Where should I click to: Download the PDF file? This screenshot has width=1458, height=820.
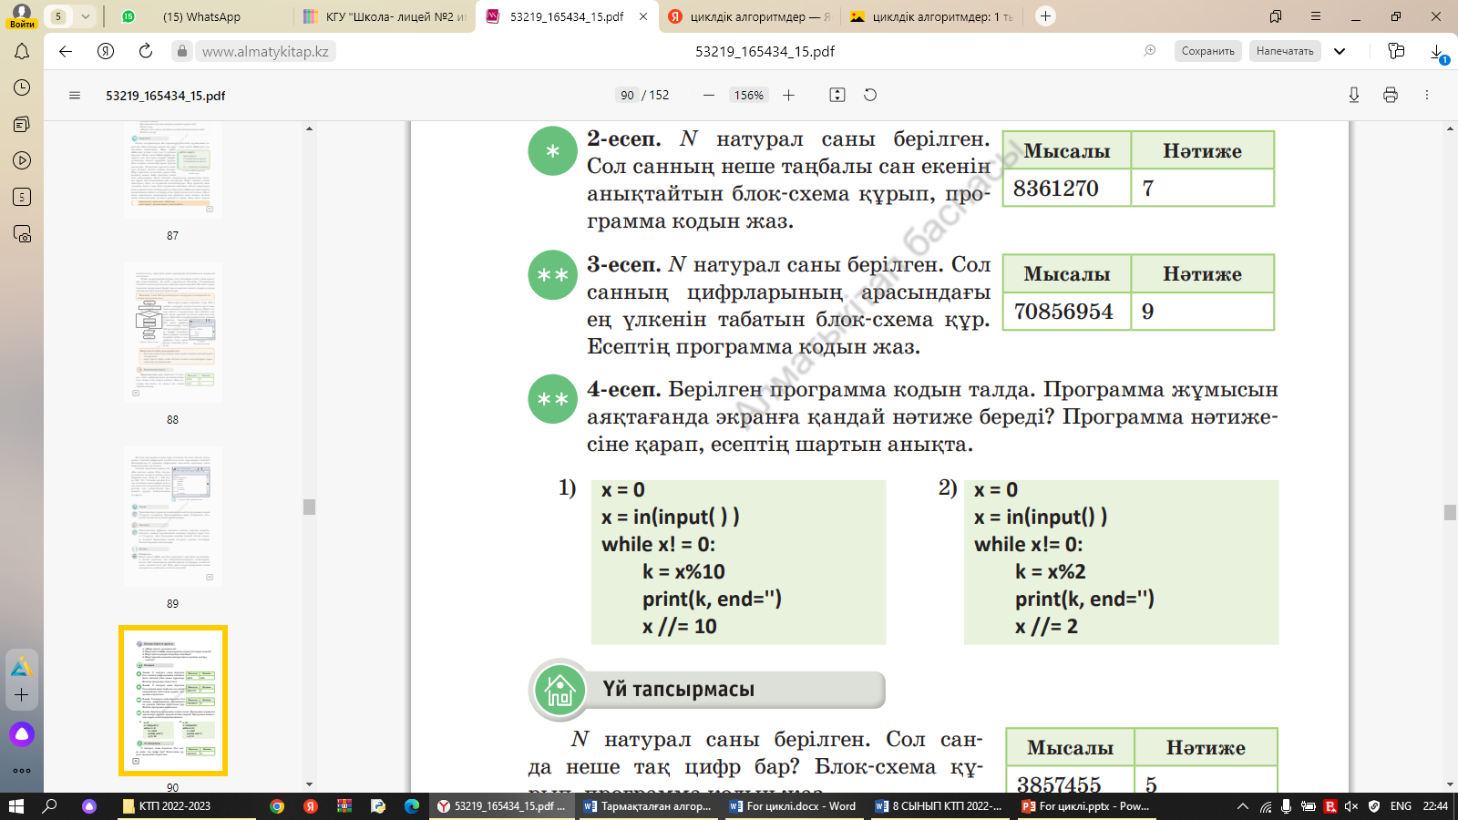tap(1354, 95)
